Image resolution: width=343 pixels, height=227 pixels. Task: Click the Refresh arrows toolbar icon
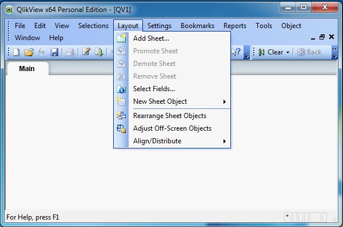[42, 52]
